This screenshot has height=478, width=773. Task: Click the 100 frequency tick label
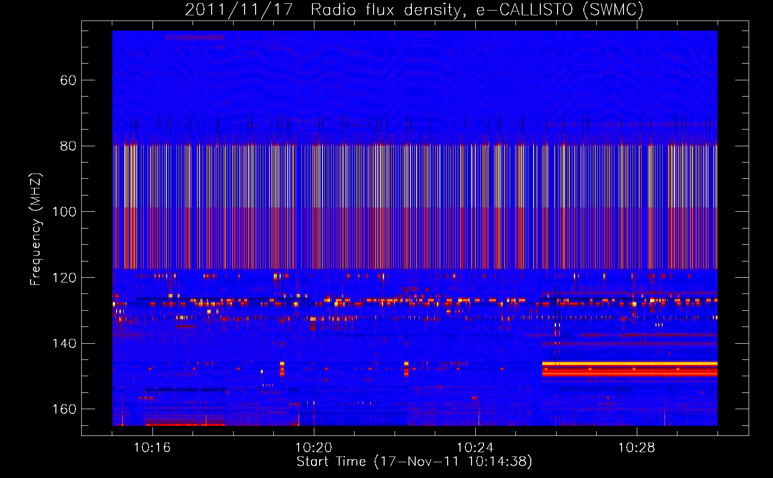pyautogui.click(x=64, y=212)
